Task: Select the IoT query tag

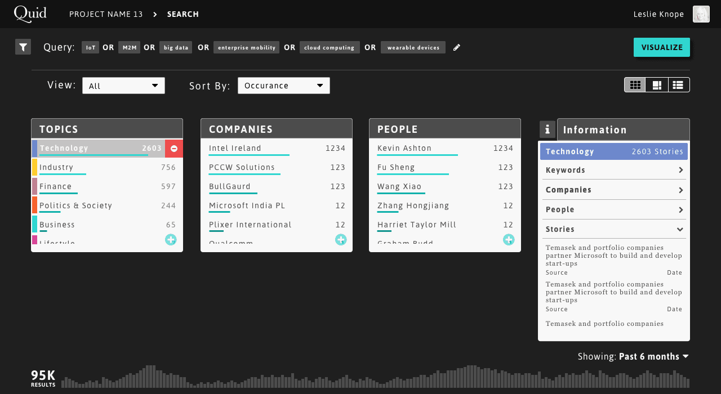Action: [90, 47]
